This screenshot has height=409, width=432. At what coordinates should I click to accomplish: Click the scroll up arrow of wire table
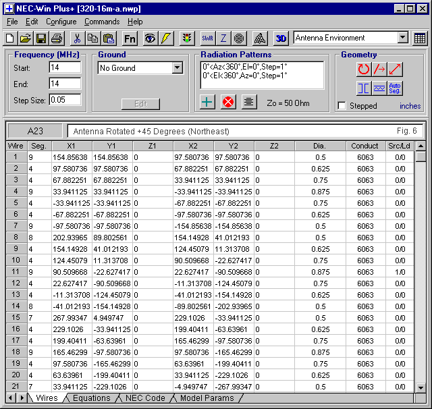click(421, 146)
